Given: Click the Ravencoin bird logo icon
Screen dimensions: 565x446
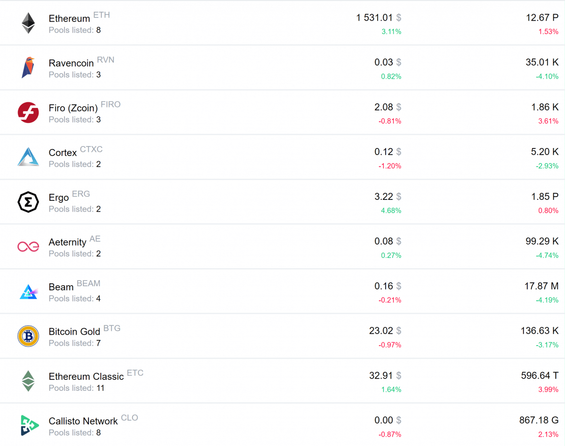Looking at the screenshot, I should pyautogui.click(x=28, y=67).
